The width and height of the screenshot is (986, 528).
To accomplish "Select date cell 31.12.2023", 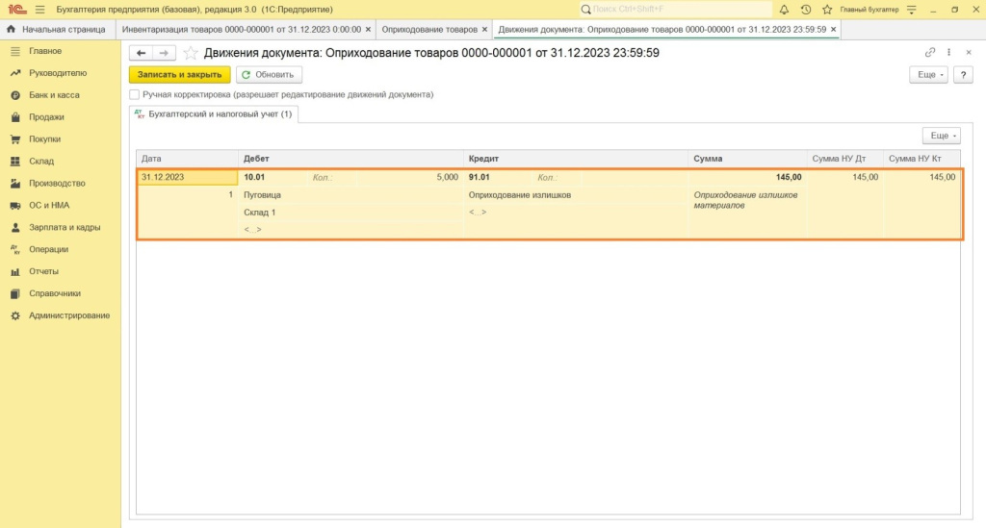I will pyautogui.click(x=188, y=178).
